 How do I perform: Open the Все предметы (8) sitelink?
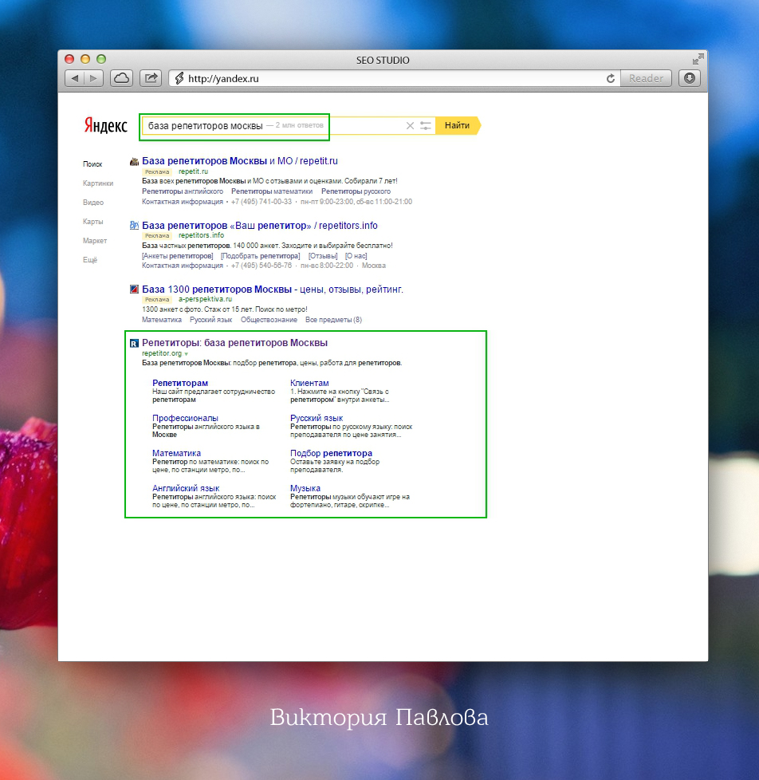(x=334, y=319)
